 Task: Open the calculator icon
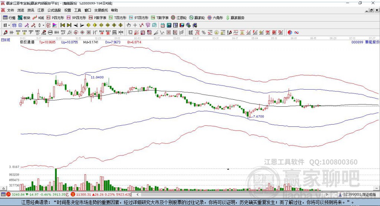click(169, 25)
